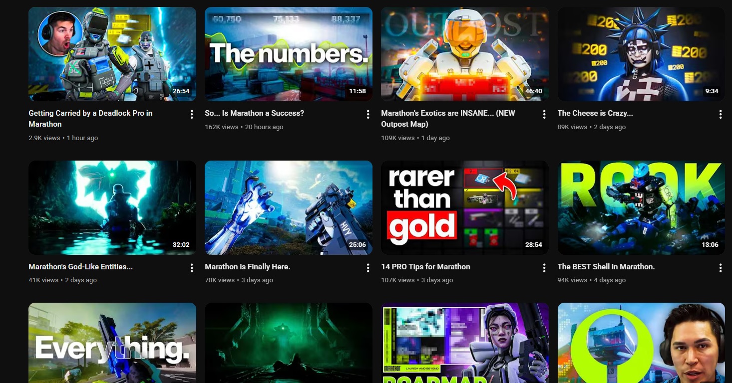732x383 pixels.
Task: Open three-dot menu for Is Marathon a Success
Action: pos(368,115)
